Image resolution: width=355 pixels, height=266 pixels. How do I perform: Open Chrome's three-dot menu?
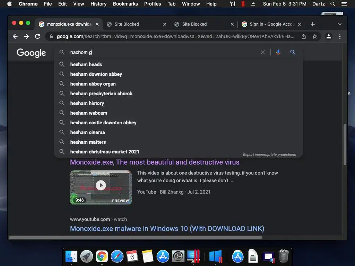click(340, 36)
